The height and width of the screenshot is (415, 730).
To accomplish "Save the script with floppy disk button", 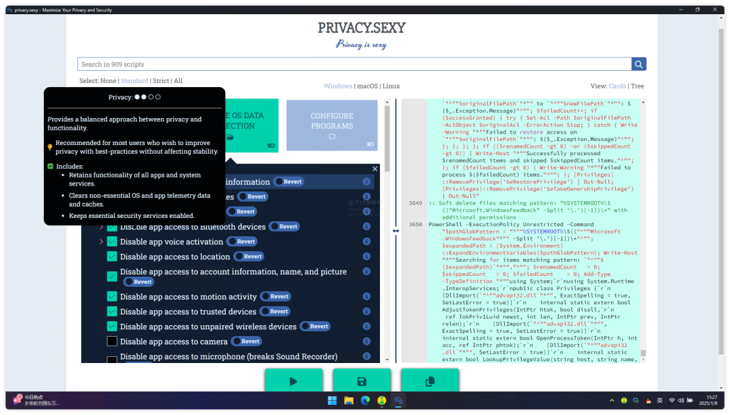I will coord(362,381).
